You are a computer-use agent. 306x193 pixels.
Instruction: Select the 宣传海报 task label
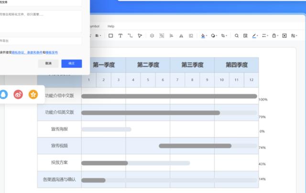pyautogui.click(x=59, y=129)
